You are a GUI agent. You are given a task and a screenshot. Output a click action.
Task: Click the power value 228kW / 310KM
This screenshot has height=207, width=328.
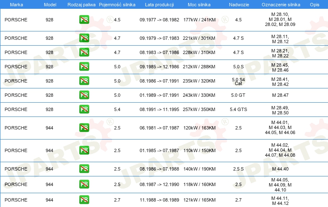(x=199, y=52)
